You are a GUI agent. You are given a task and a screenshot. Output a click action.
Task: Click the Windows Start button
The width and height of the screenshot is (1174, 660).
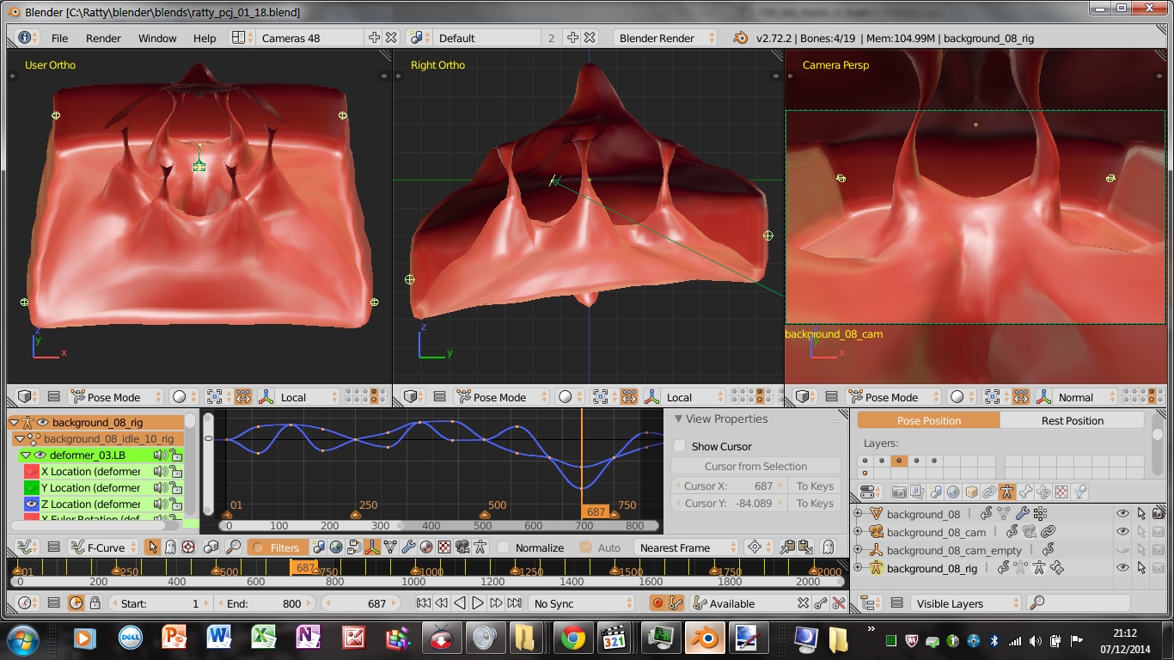point(22,639)
